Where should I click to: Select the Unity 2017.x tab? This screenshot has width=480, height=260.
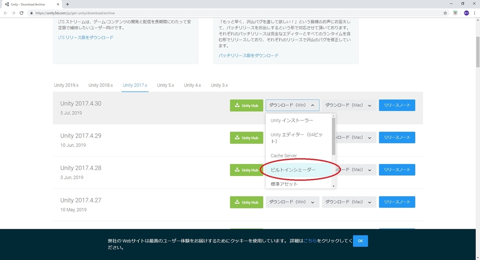pos(135,85)
